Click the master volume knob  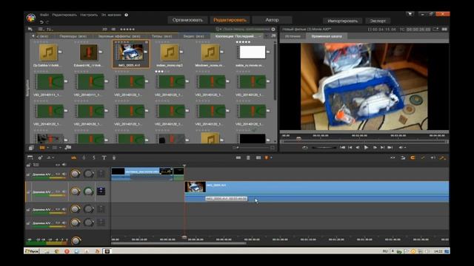click(76, 241)
